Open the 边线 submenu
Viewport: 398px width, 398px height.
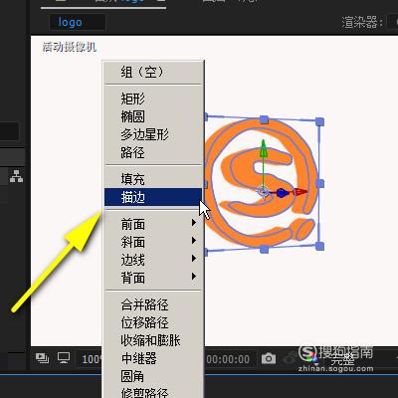tap(153, 260)
